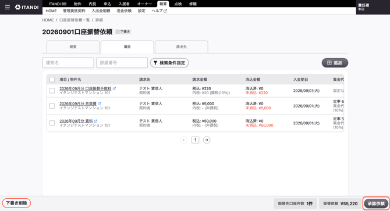Screen dimensions: 390x211
Task: Switch to the 請求先 tab
Action: 181,47
